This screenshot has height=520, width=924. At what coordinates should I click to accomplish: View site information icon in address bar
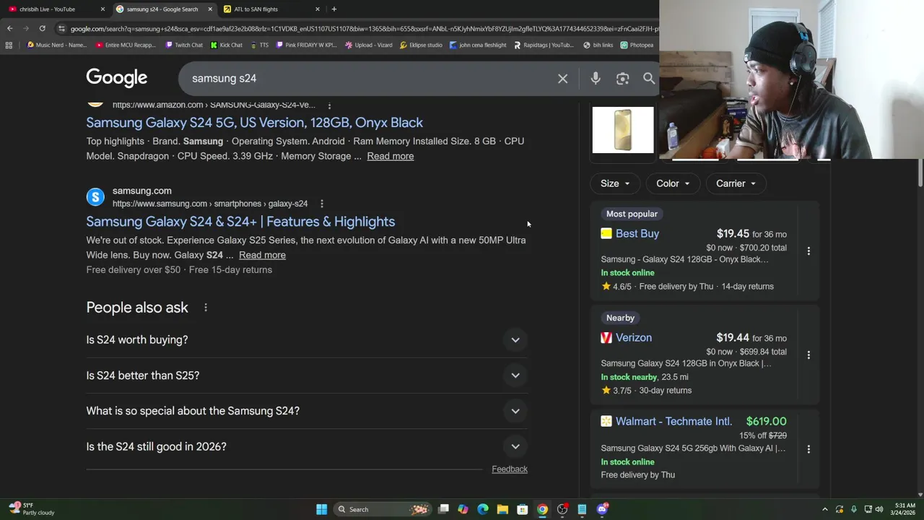pos(62,29)
